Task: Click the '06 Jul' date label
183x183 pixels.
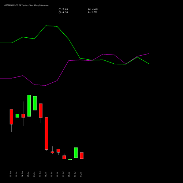Action: click(x=63, y=175)
